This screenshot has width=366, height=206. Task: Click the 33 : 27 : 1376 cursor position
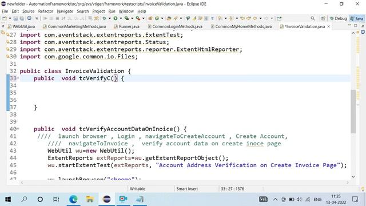[x=232, y=189]
